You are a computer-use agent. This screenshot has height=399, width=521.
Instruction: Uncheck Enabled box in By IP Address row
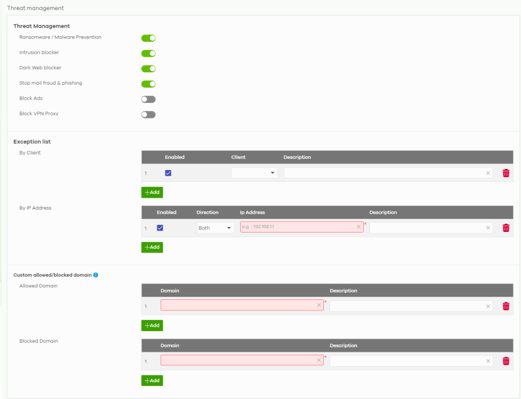click(x=160, y=228)
